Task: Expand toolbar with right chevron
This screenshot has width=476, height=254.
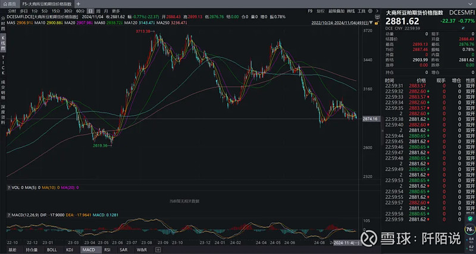Action: pos(377,11)
